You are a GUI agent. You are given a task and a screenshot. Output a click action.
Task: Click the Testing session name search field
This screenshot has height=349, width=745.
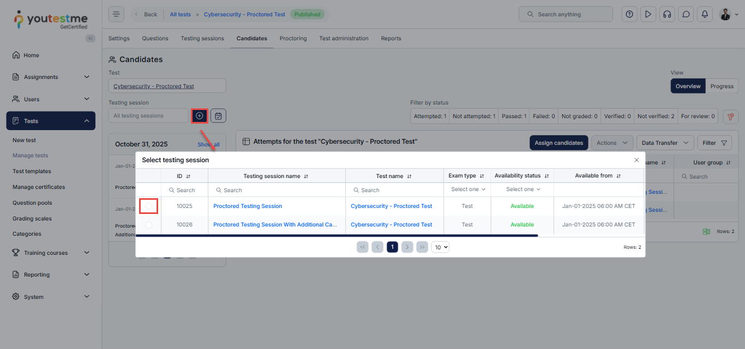pyautogui.click(x=277, y=190)
